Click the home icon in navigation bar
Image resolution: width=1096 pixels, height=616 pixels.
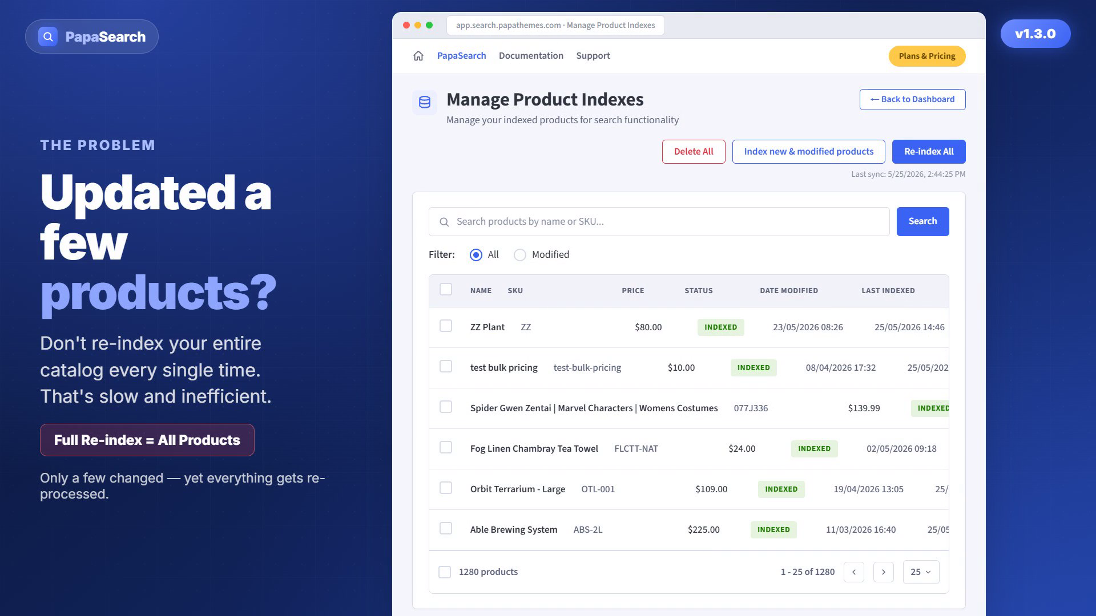pyautogui.click(x=418, y=56)
